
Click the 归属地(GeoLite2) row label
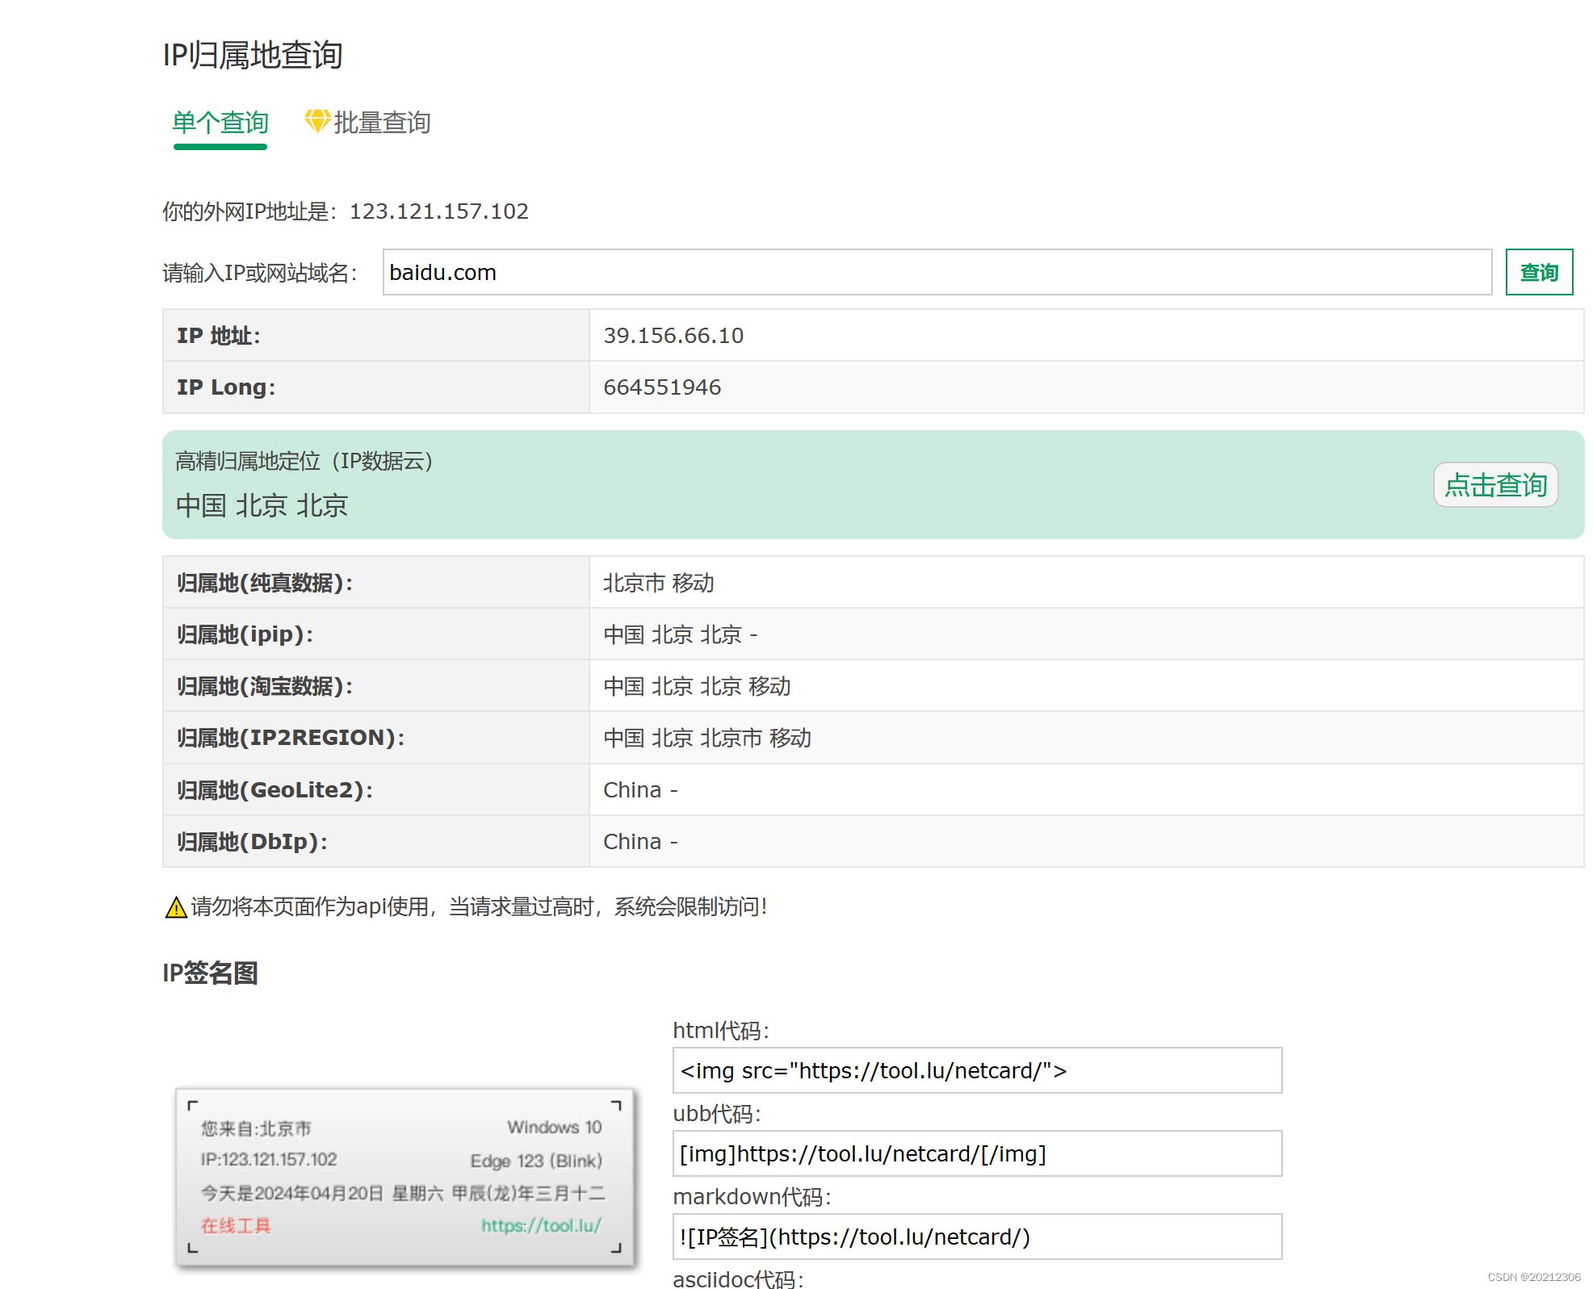275,789
